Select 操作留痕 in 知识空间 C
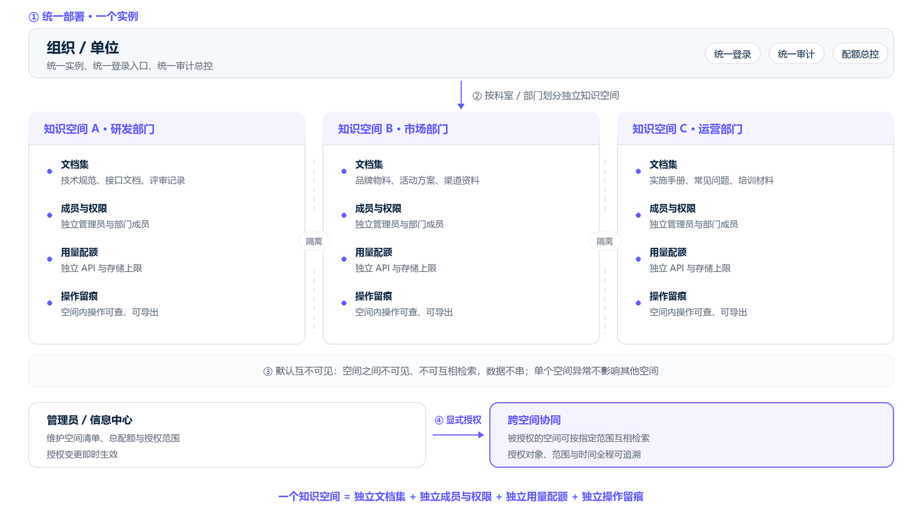Viewport: 922px width, 524px height. pos(668,296)
